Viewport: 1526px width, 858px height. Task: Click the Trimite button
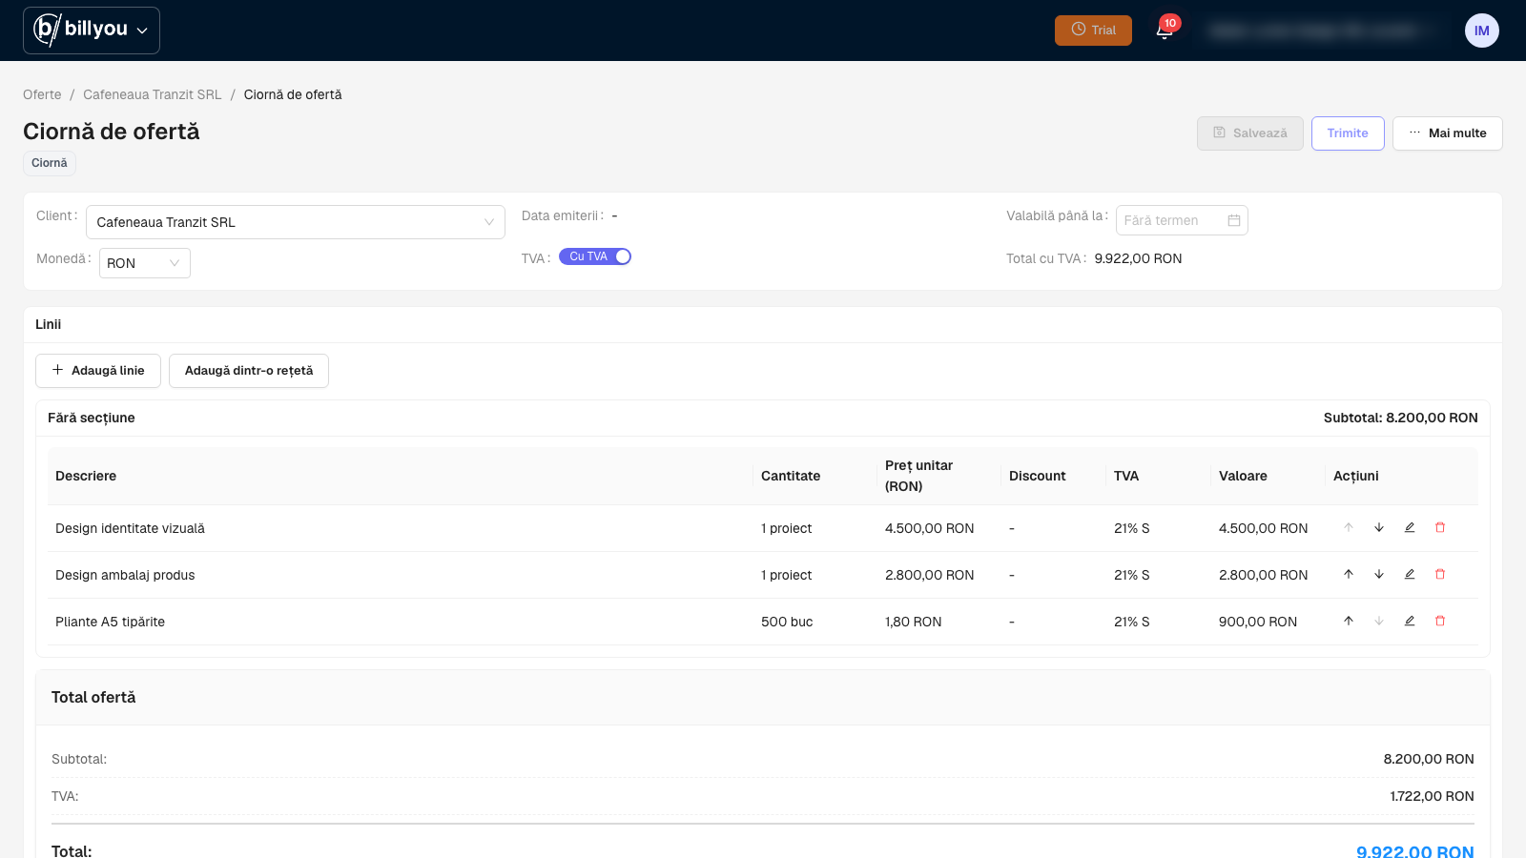(1348, 133)
